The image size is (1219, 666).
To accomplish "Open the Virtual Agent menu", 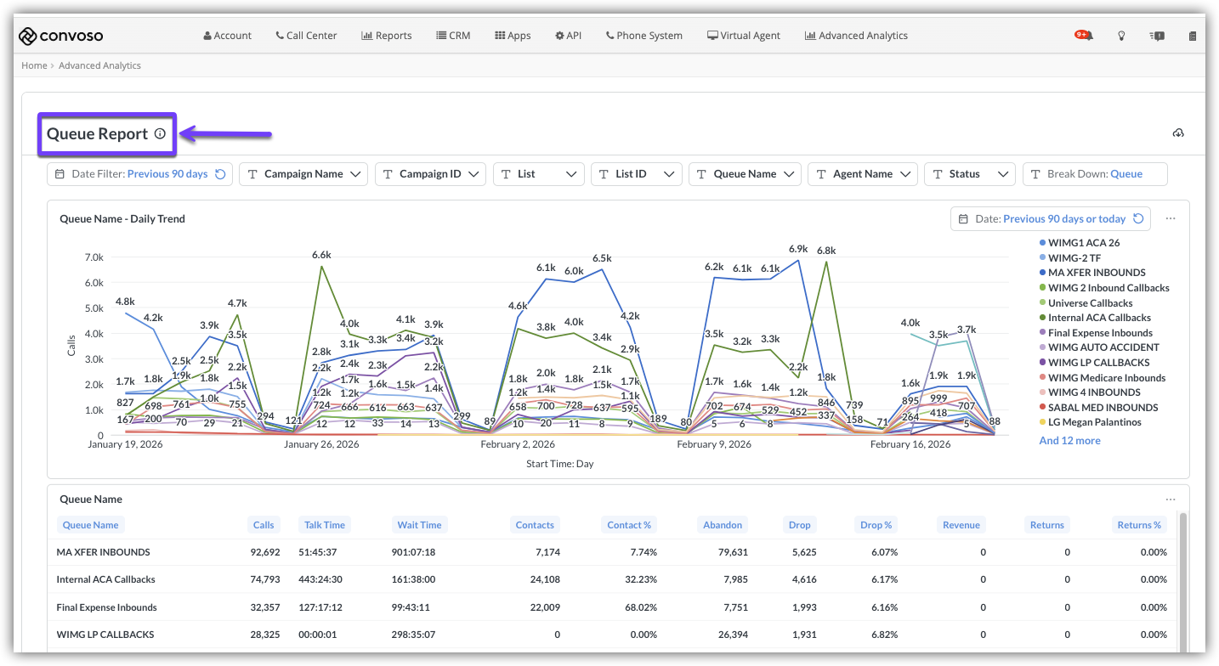I will 743,36.
